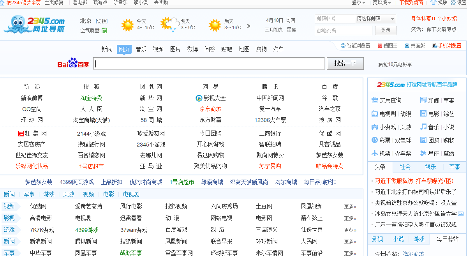Click the sidebar 新闻 newspaper icon
Viewport: 467px width, 256px height.
423,100
